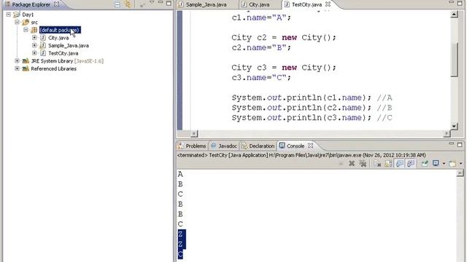The width and height of the screenshot is (467, 262).
Task: Click Pin Console icon
Action: tap(425, 163)
